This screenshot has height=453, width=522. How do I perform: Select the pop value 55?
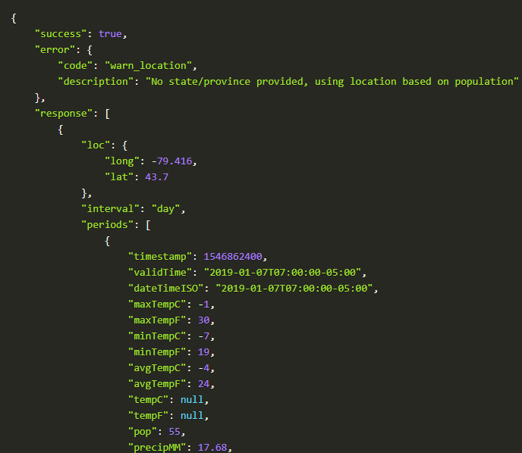175,432
